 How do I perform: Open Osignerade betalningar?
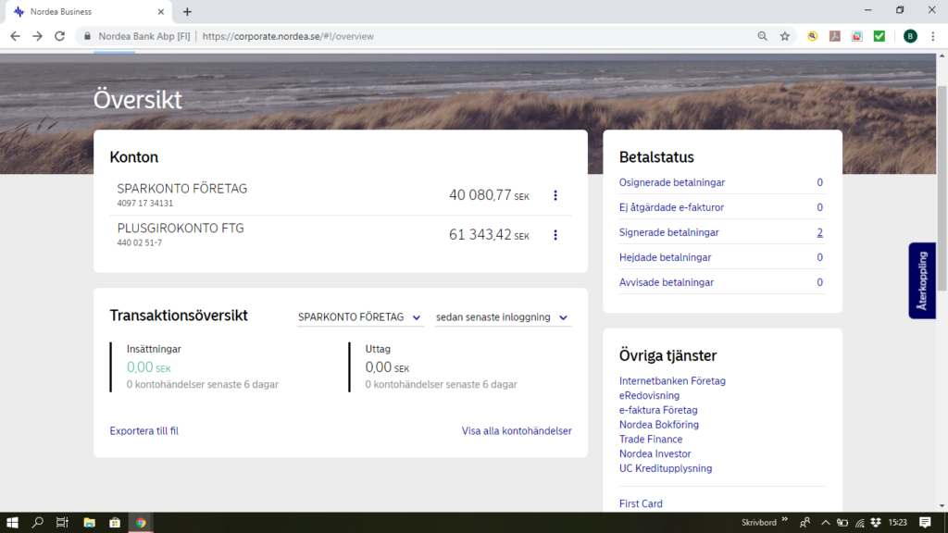click(672, 182)
